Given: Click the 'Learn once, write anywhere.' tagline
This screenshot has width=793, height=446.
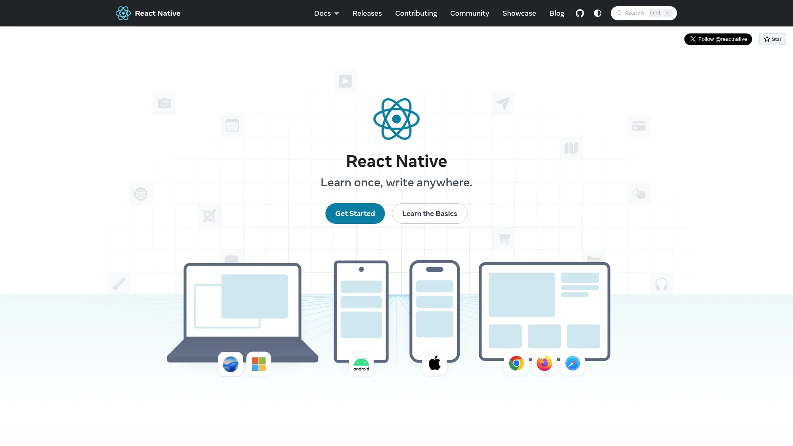Looking at the screenshot, I should pos(396,182).
